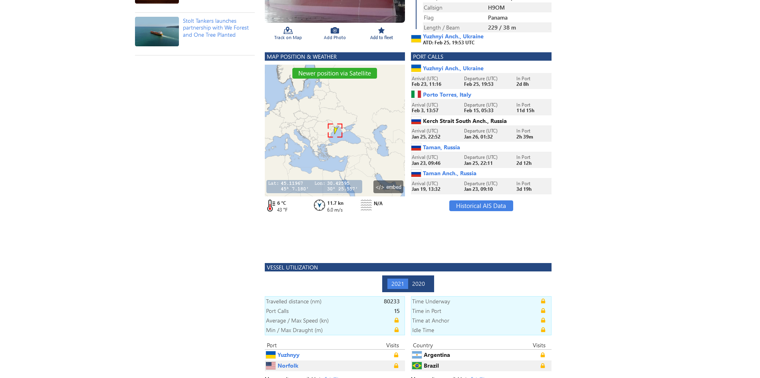This screenshot has width=760, height=378.
Task: Click arrival time Jan 19, 13:32
Action: point(426,189)
